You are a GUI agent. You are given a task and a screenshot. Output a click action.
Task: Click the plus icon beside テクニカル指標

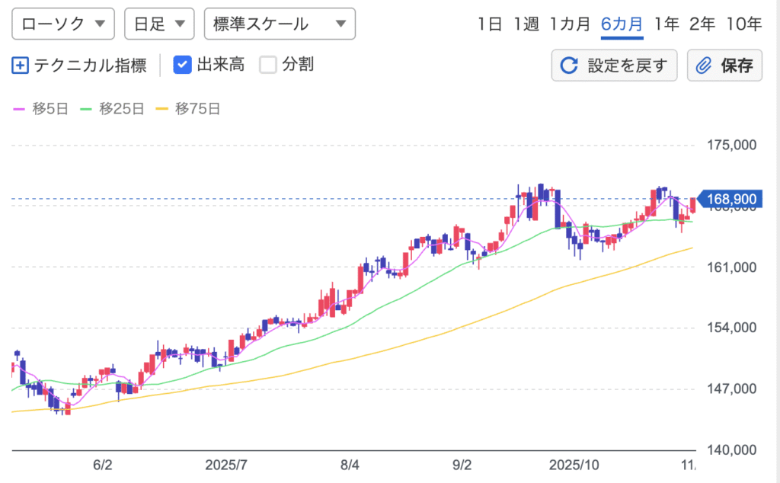pos(21,66)
